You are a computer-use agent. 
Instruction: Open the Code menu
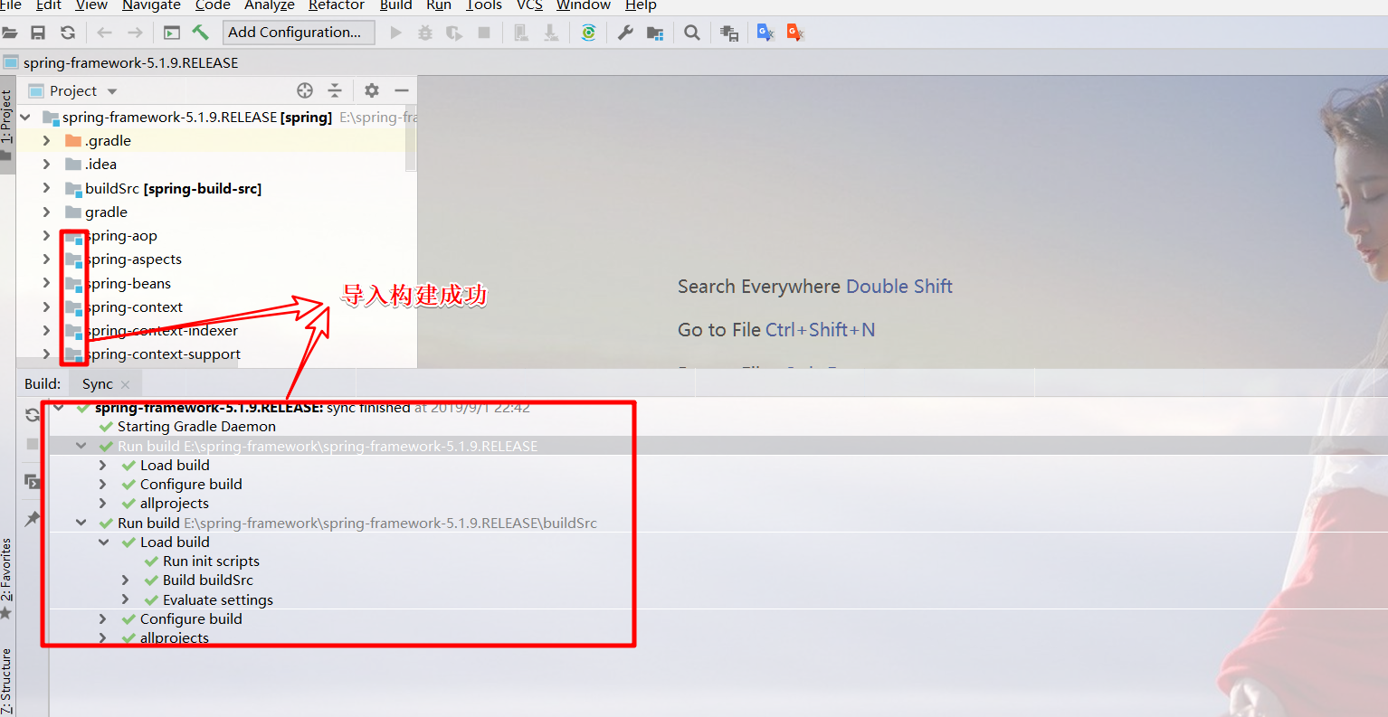pos(213,5)
